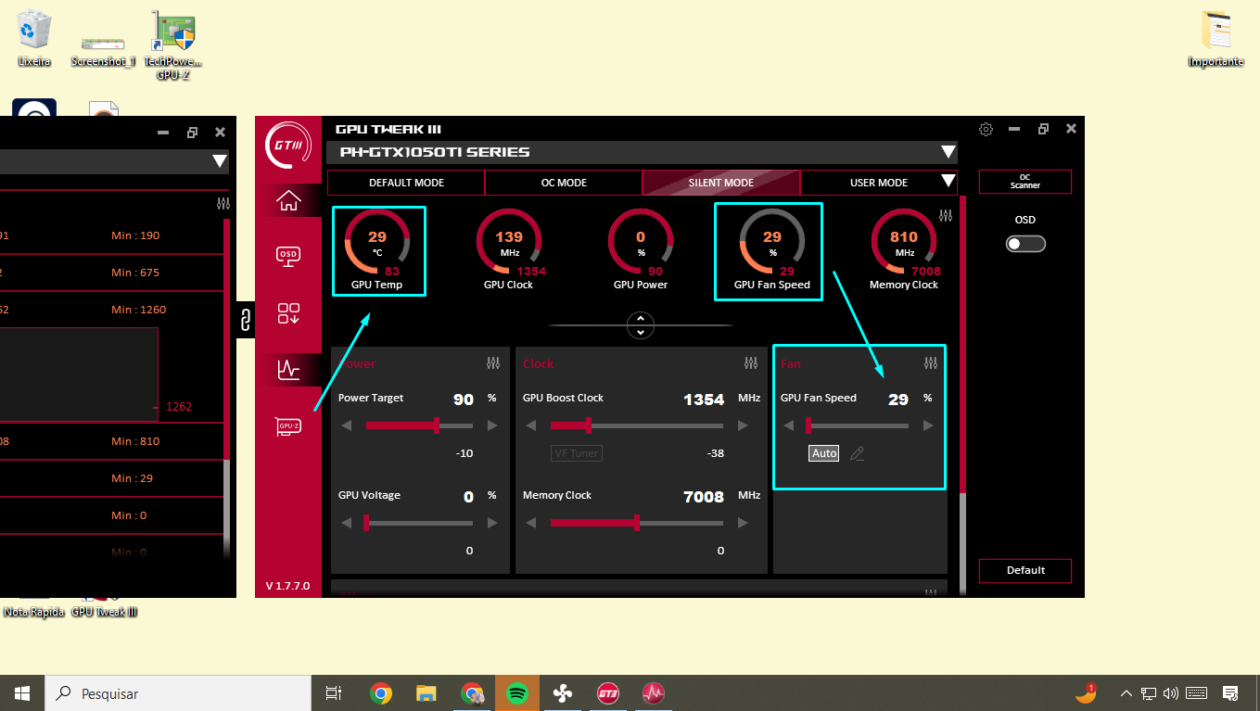This screenshot has height=711, width=1260.
Task: Click the Power Target slider track
Action: click(x=419, y=425)
